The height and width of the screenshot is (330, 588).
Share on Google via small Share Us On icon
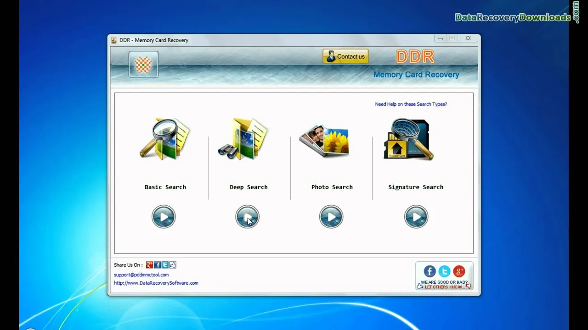pyautogui.click(x=149, y=265)
